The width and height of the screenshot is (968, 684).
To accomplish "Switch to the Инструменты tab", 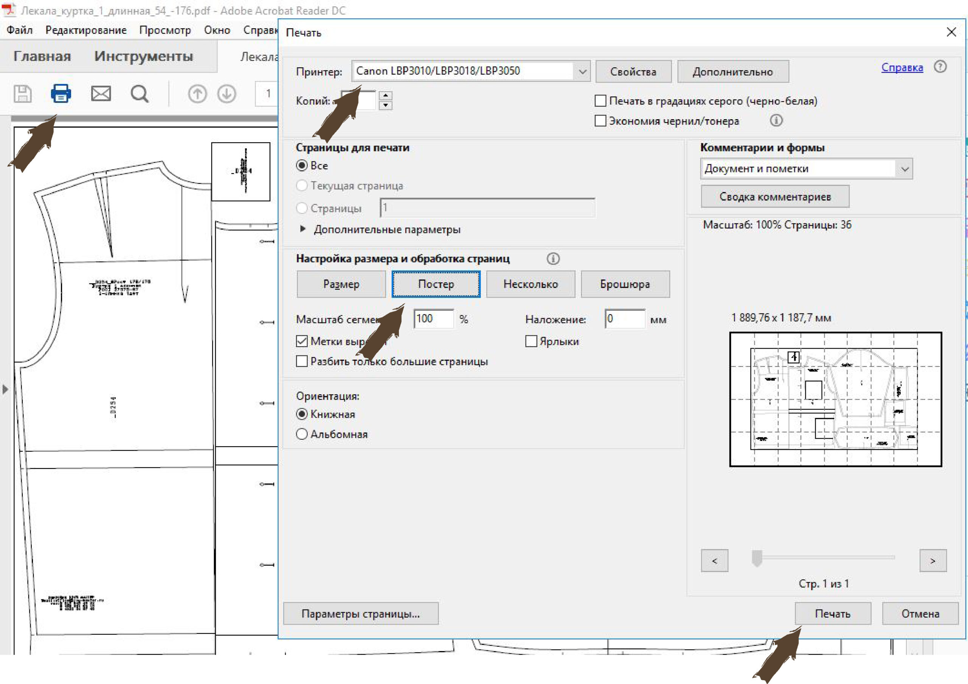I will click(x=144, y=56).
